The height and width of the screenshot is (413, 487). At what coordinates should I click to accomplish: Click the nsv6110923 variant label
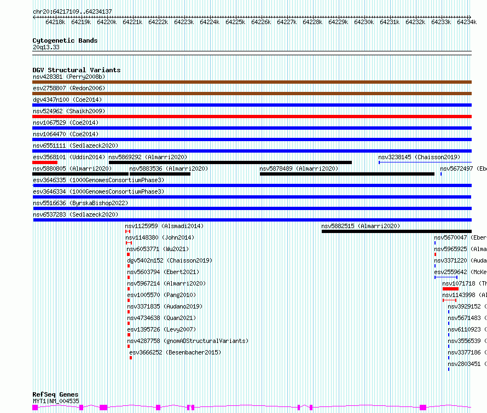coord(467,329)
